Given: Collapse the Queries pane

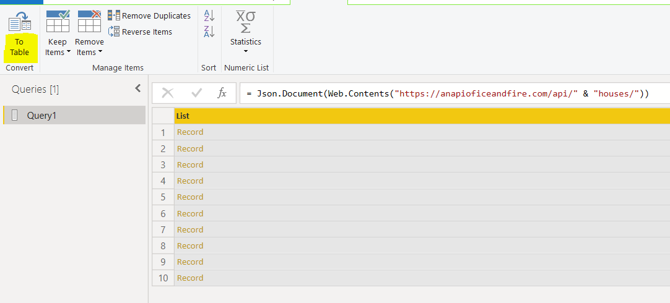Looking at the screenshot, I should click(137, 89).
